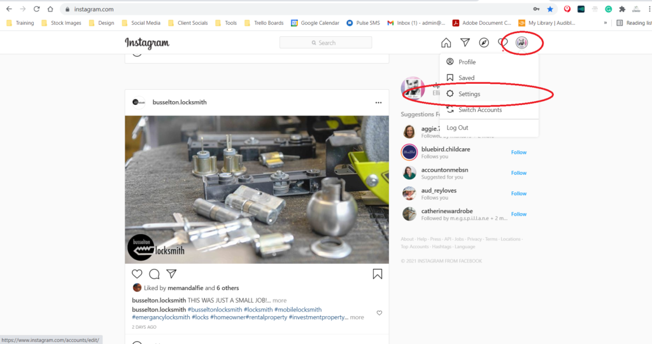Open bluebird.childcare suggestion profile
652x344 pixels.
point(445,149)
